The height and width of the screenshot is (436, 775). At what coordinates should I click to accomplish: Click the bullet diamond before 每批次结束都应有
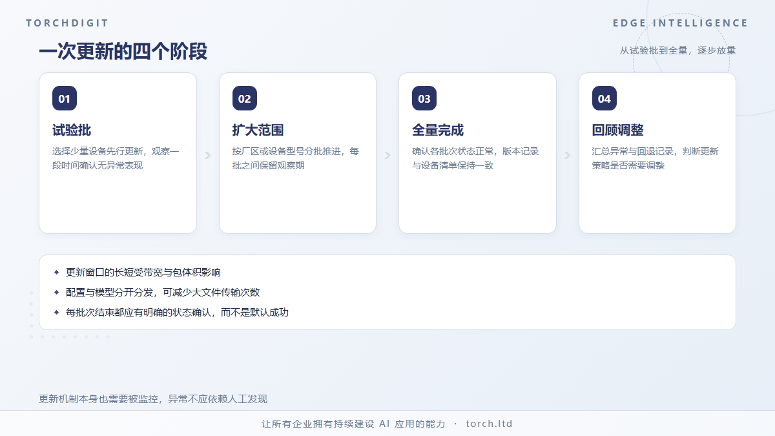57,312
